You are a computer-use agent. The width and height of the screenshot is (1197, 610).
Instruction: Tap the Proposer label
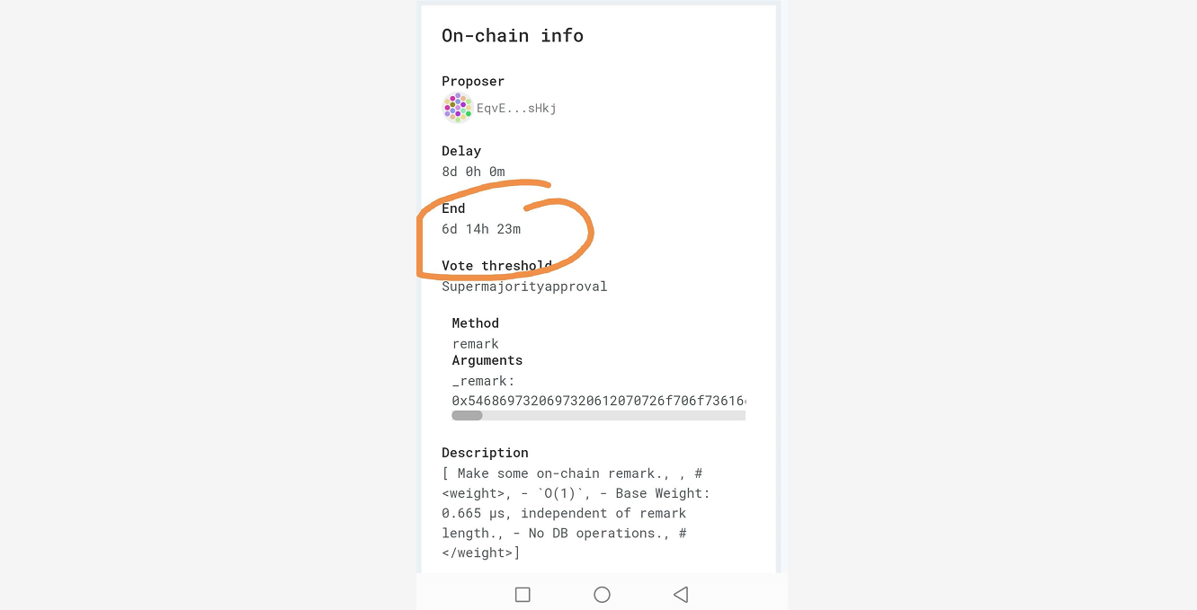473,81
